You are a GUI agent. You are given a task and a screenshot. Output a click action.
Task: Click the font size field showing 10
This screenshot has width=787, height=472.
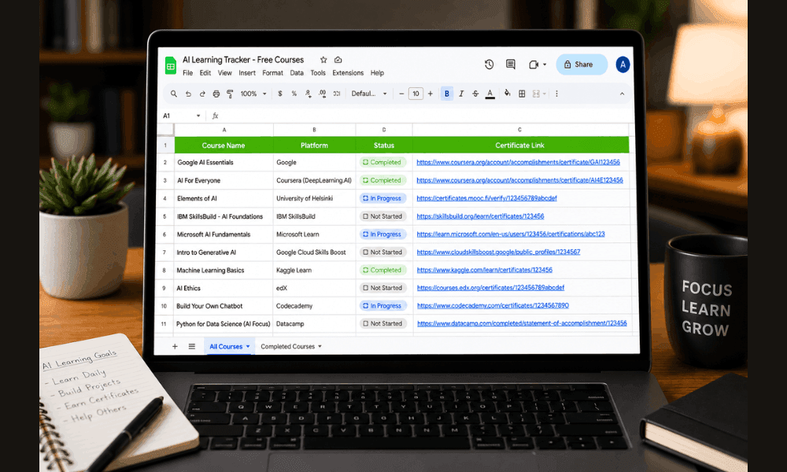(416, 94)
